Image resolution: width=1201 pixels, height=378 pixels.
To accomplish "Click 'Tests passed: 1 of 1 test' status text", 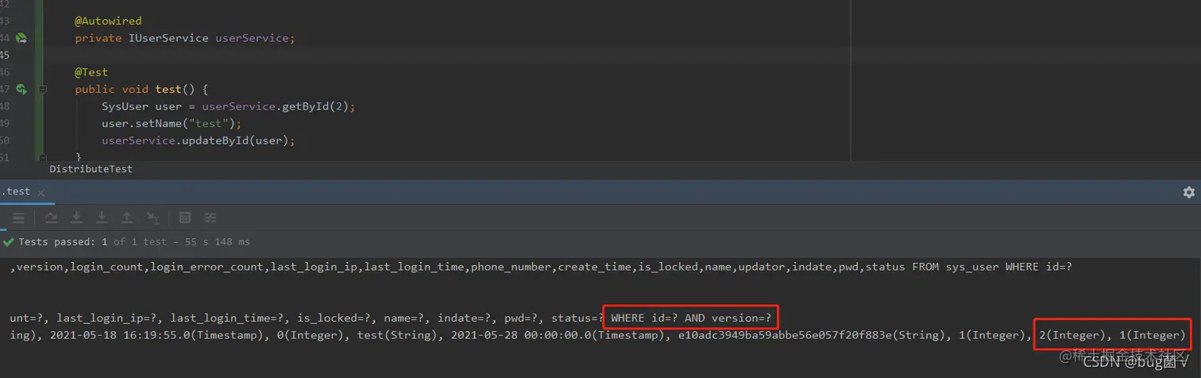I will click(93, 241).
